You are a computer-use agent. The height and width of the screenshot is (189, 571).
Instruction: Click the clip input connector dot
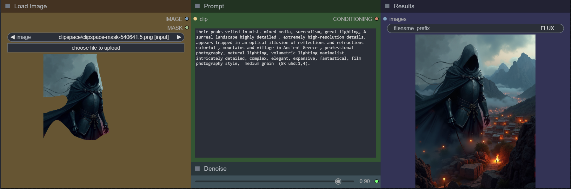click(195, 19)
